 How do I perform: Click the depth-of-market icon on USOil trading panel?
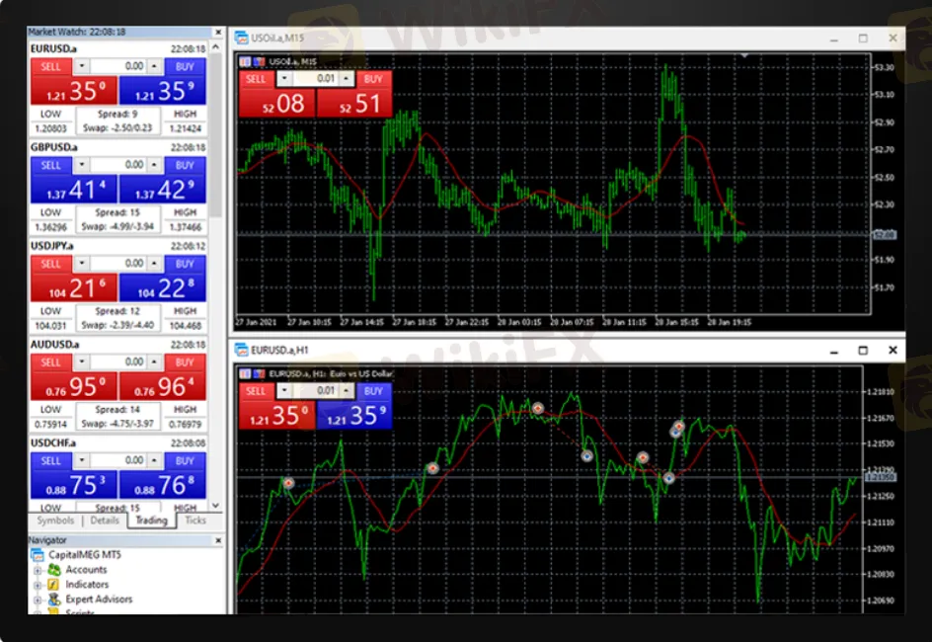click(246, 61)
